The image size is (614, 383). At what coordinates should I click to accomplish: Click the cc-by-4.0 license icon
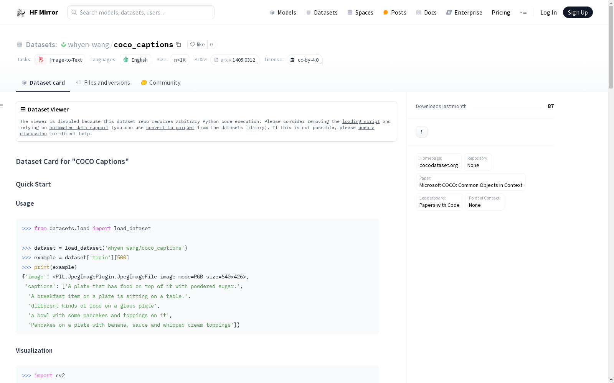point(292,60)
